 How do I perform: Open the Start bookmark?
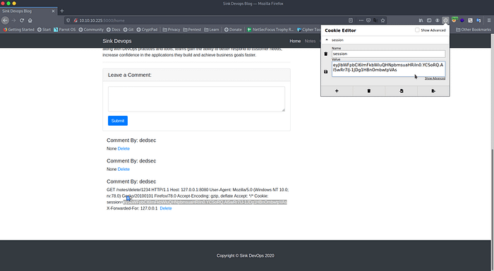(x=44, y=30)
